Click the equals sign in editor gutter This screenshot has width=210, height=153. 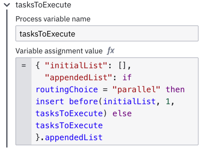tap(24, 66)
